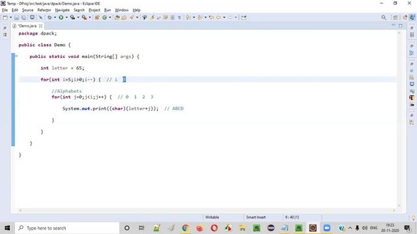Open the Edit menu
The image size is (417, 234).
(x=15, y=10)
